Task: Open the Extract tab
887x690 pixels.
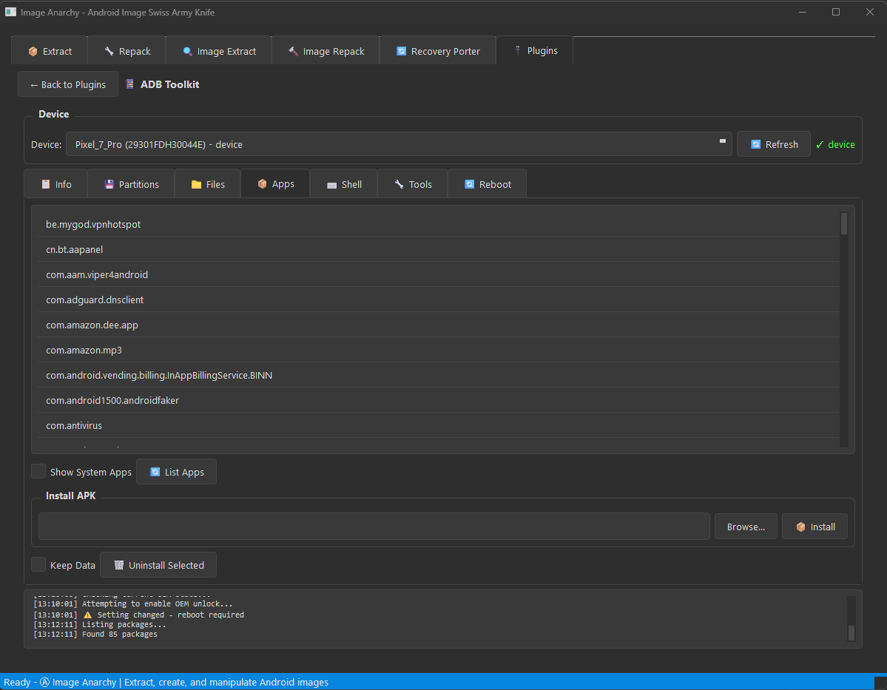Action: click(x=50, y=51)
